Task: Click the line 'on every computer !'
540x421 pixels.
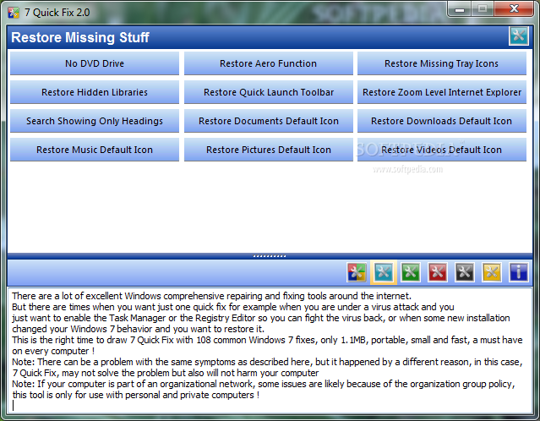Action: (53, 351)
